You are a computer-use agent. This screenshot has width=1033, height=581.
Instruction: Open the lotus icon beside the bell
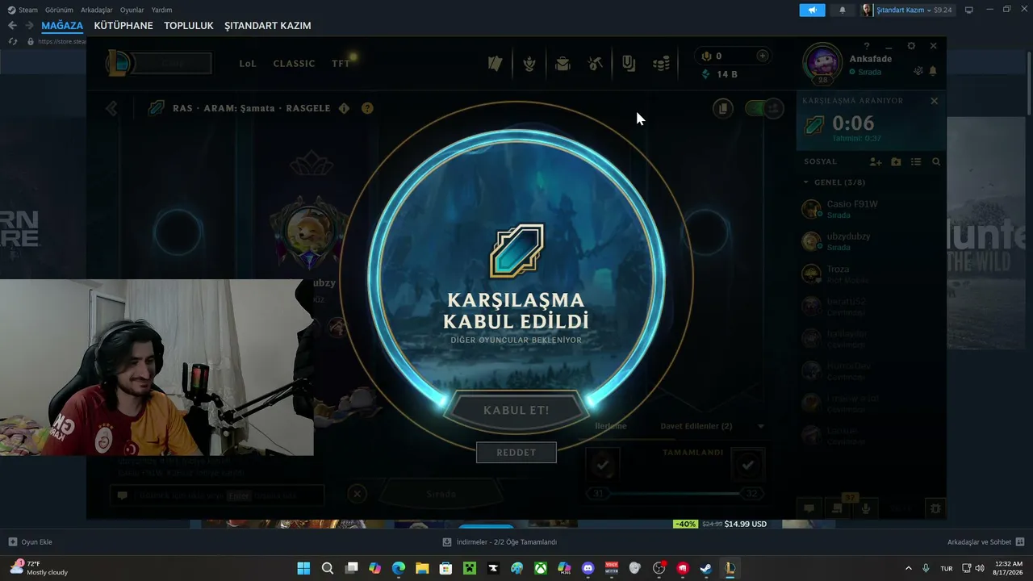[918, 72]
